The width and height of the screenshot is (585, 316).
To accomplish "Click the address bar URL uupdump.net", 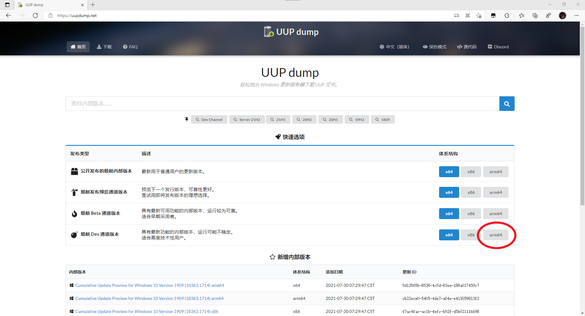I will pos(77,15).
